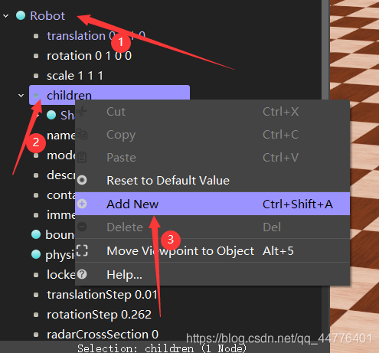The image size is (379, 353).
Task: Click the Robot node cyan sphere icon
Action: coord(21,15)
